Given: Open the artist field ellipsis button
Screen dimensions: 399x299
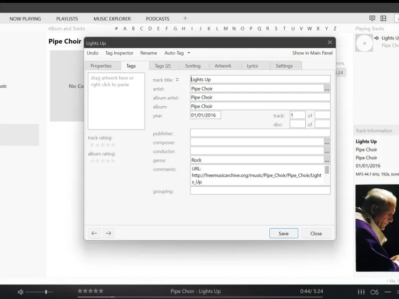Looking at the screenshot, I should (x=327, y=89).
